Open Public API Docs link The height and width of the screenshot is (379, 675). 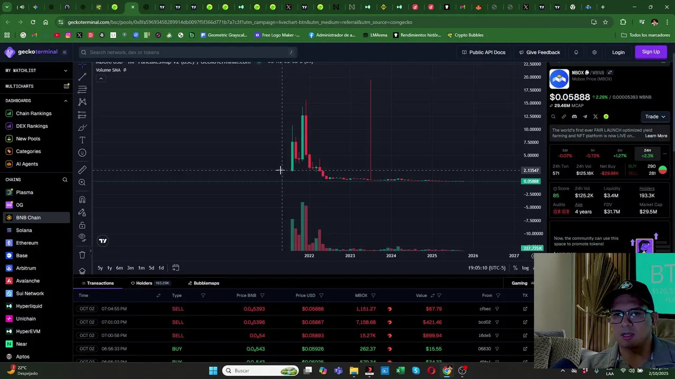tap(484, 52)
